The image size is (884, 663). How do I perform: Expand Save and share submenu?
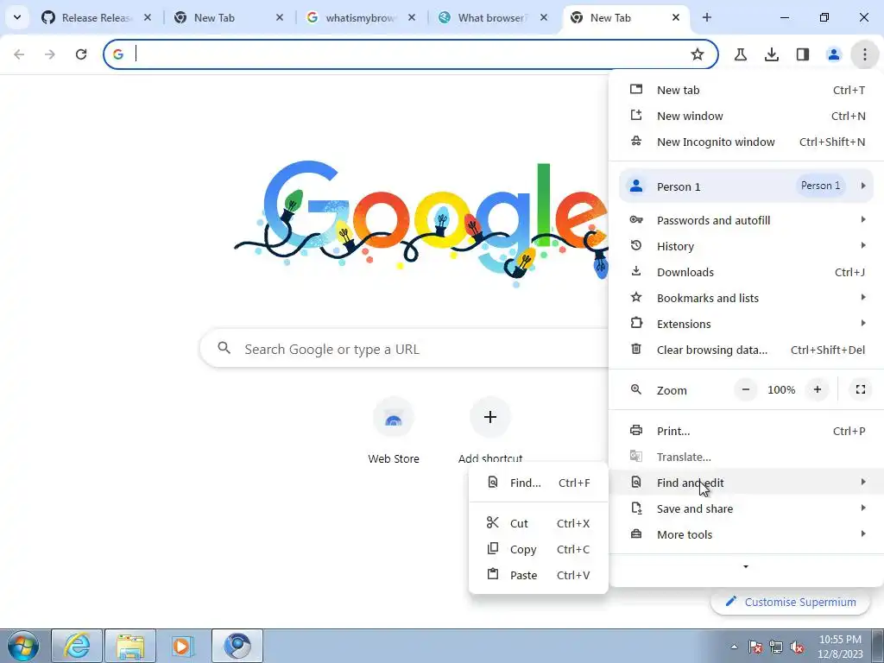pos(747,508)
